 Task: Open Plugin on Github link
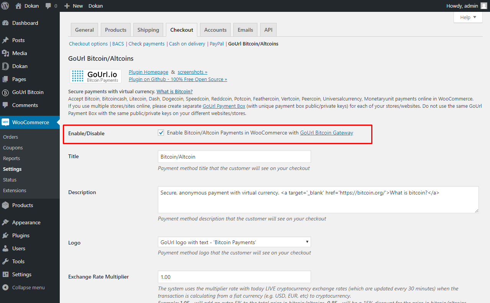tap(178, 79)
